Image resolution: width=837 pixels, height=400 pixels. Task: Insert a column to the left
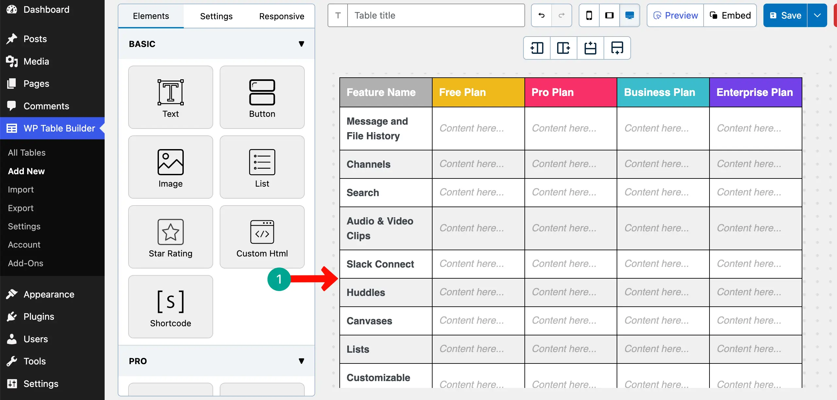click(x=536, y=48)
